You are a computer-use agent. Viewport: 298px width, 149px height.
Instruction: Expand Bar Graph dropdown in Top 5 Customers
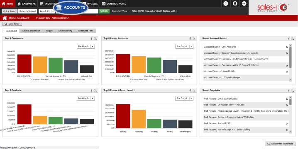93,46
